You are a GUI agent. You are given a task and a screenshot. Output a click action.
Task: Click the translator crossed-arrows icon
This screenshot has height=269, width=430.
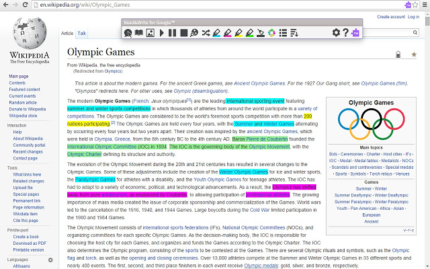(206, 33)
